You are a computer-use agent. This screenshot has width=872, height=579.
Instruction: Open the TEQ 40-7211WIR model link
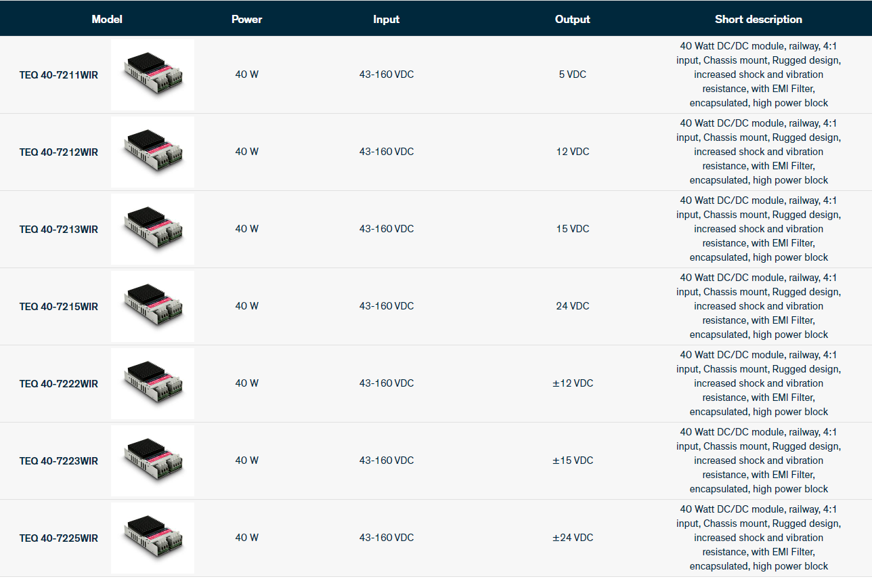(59, 75)
